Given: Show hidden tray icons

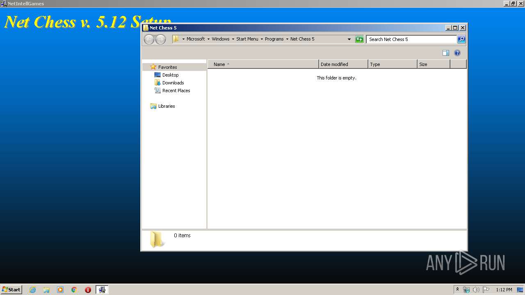Looking at the screenshot, I should coord(457,290).
